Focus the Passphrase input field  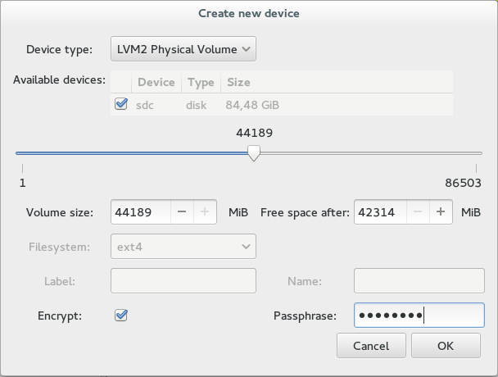(x=419, y=316)
